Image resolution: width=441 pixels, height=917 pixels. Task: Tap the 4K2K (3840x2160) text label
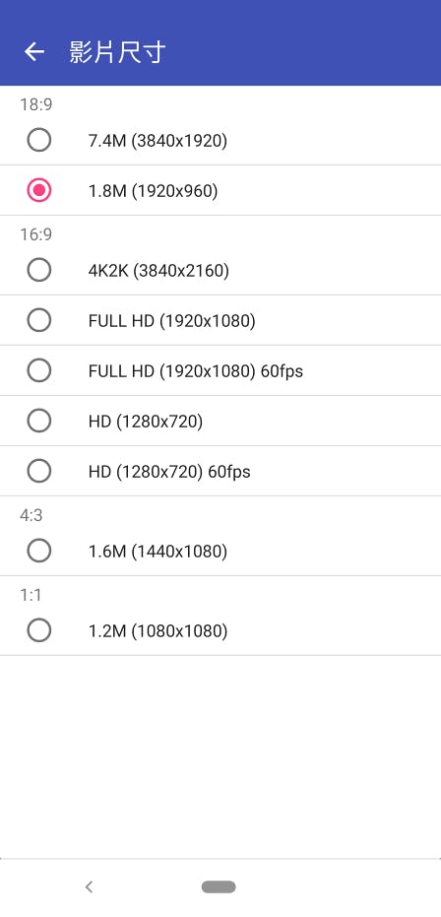158,271
